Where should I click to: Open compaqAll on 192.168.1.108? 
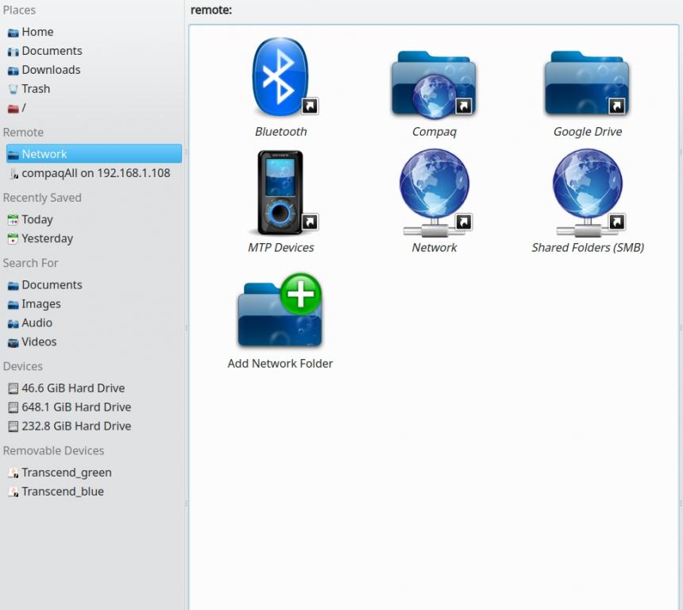[95, 173]
